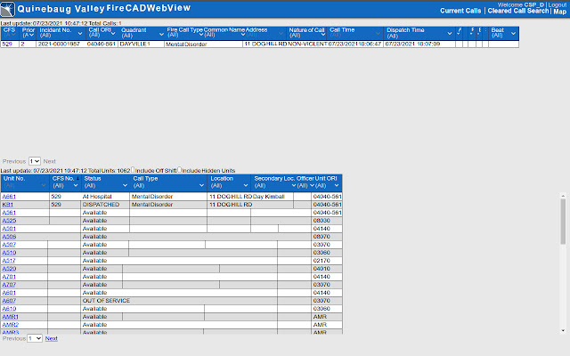Click the scrollbar down arrow of units list

(x=563, y=330)
